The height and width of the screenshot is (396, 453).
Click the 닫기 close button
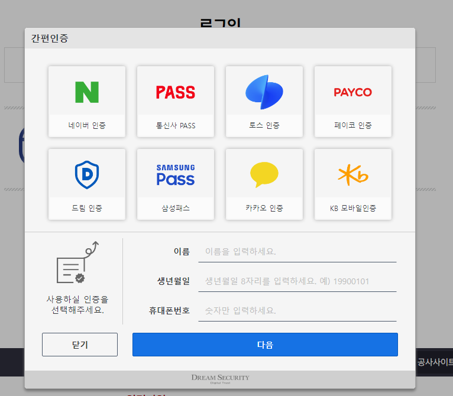tap(80, 345)
